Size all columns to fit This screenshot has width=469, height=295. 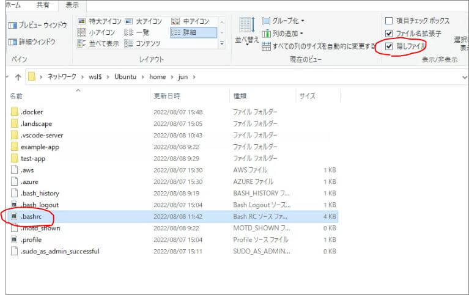[318, 46]
